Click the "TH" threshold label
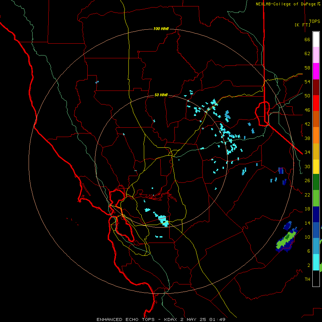 (307, 279)
